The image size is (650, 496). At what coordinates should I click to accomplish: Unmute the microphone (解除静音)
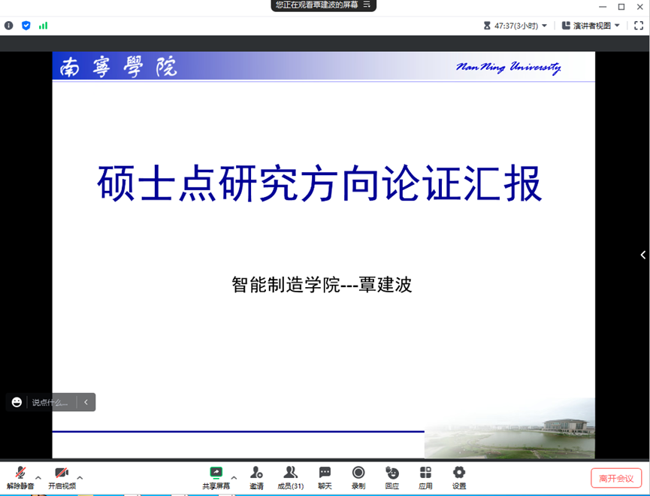[x=20, y=476]
